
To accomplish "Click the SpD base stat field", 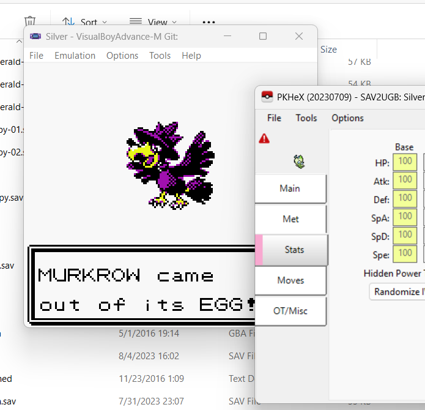I will [405, 236].
